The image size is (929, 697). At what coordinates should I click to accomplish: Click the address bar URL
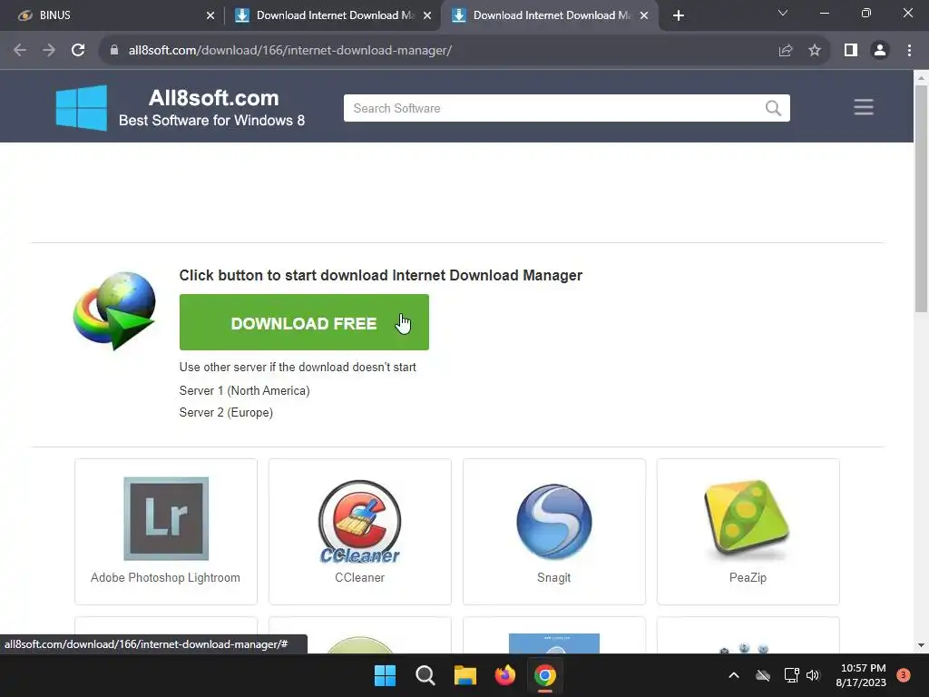pos(290,51)
